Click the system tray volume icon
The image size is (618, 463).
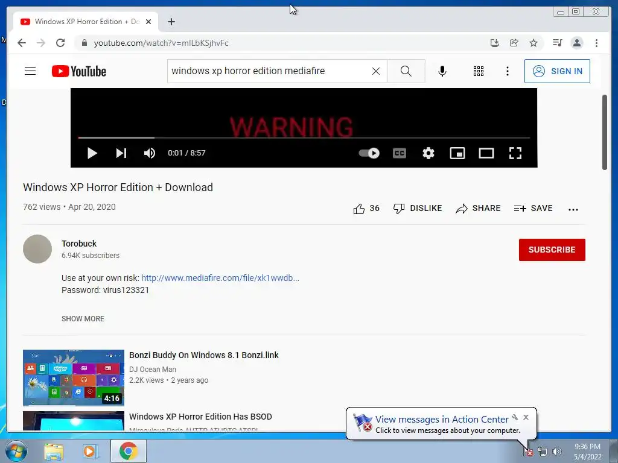(x=557, y=452)
